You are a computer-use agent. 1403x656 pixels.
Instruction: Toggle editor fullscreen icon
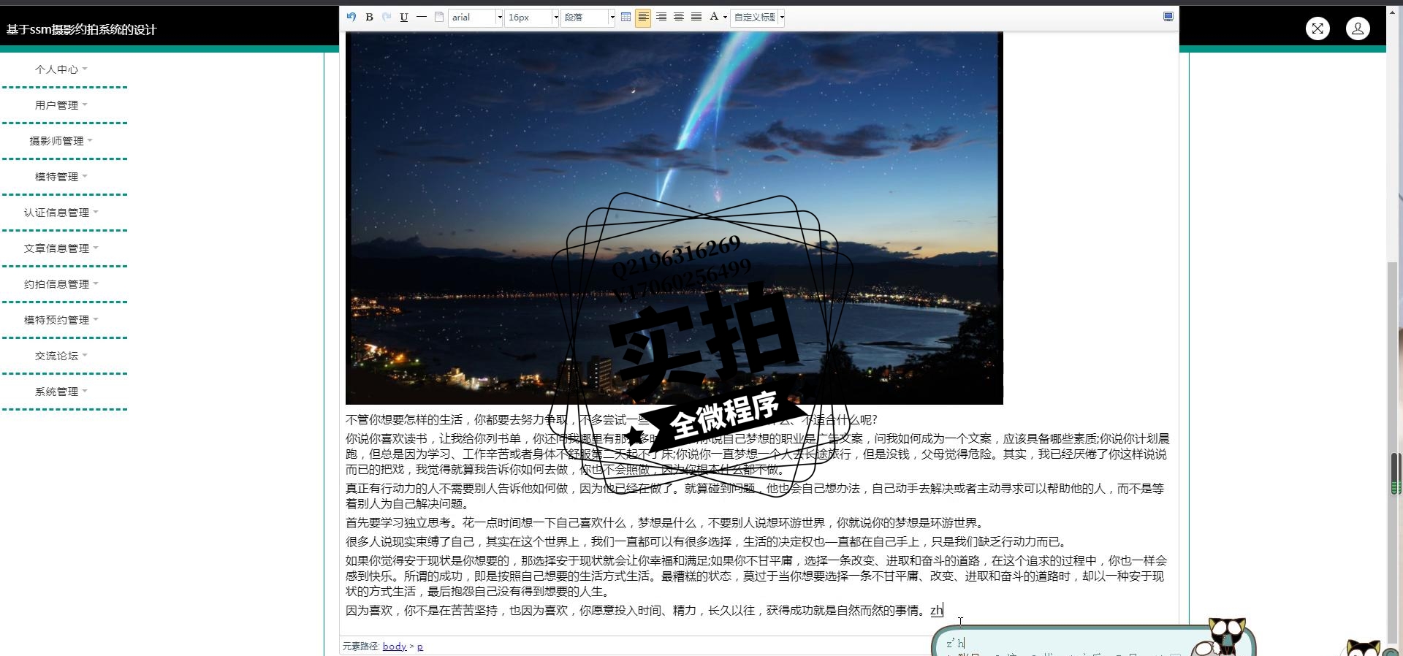1168,17
